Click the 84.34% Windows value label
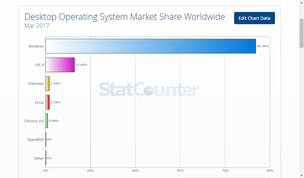Image resolution: width=304 pixels, height=178 pixels. (x=262, y=46)
